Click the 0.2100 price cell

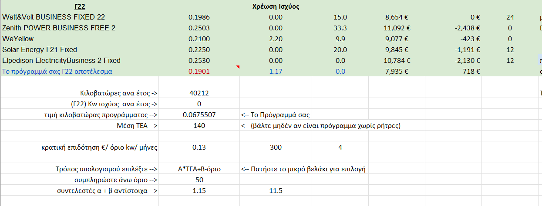[x=199, y=39]
